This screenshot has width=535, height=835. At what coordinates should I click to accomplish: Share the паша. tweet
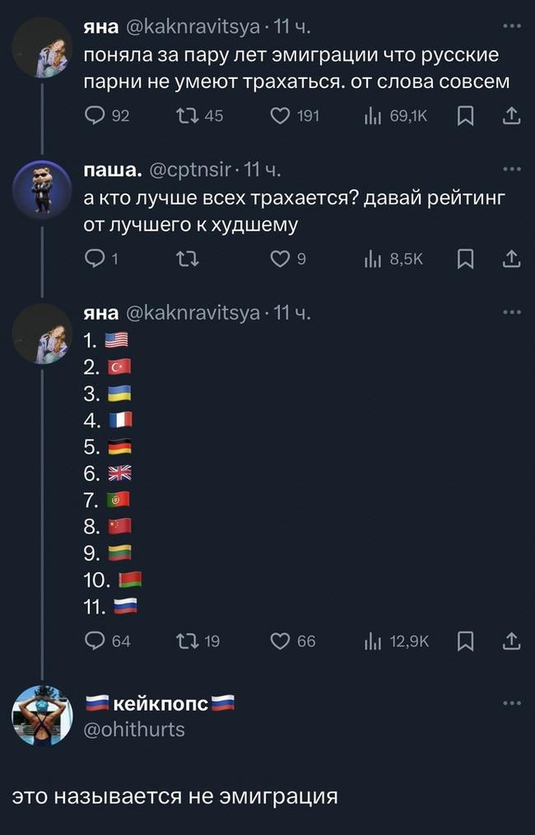click(511, 259)
